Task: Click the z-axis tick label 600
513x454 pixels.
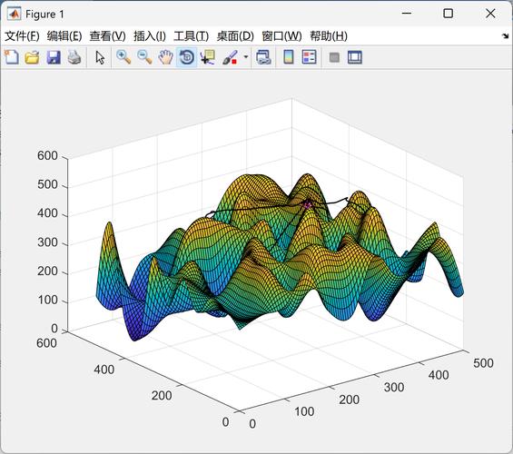Action: coord(47,155)
